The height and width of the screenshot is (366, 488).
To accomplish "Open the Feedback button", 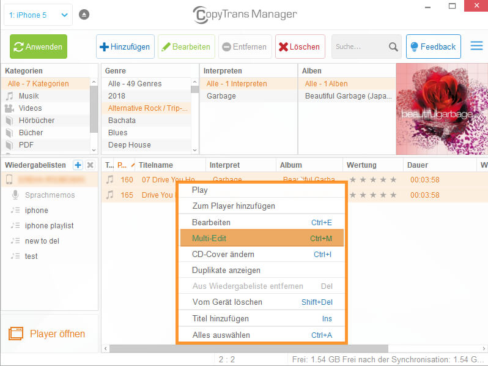I will coord(433,47).
